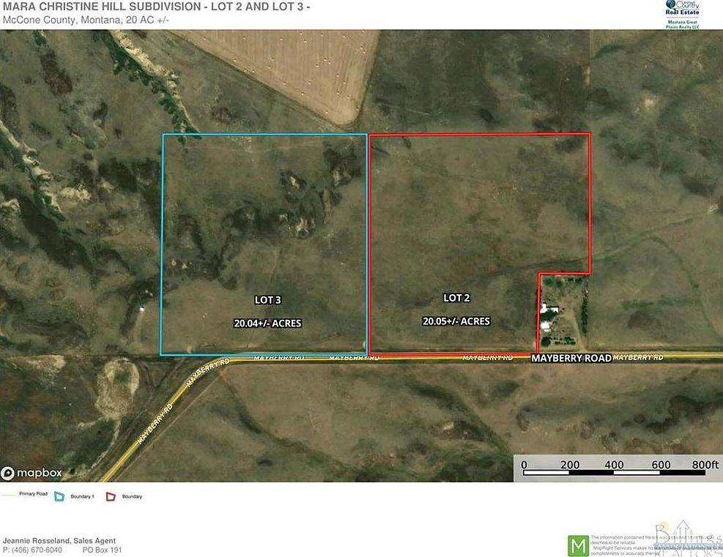Select the green MapRight M icon
Screen dimensions: 723x557
[x=578, y=545]
